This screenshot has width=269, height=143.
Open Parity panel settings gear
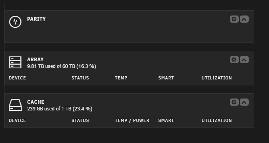coord(234,19)
